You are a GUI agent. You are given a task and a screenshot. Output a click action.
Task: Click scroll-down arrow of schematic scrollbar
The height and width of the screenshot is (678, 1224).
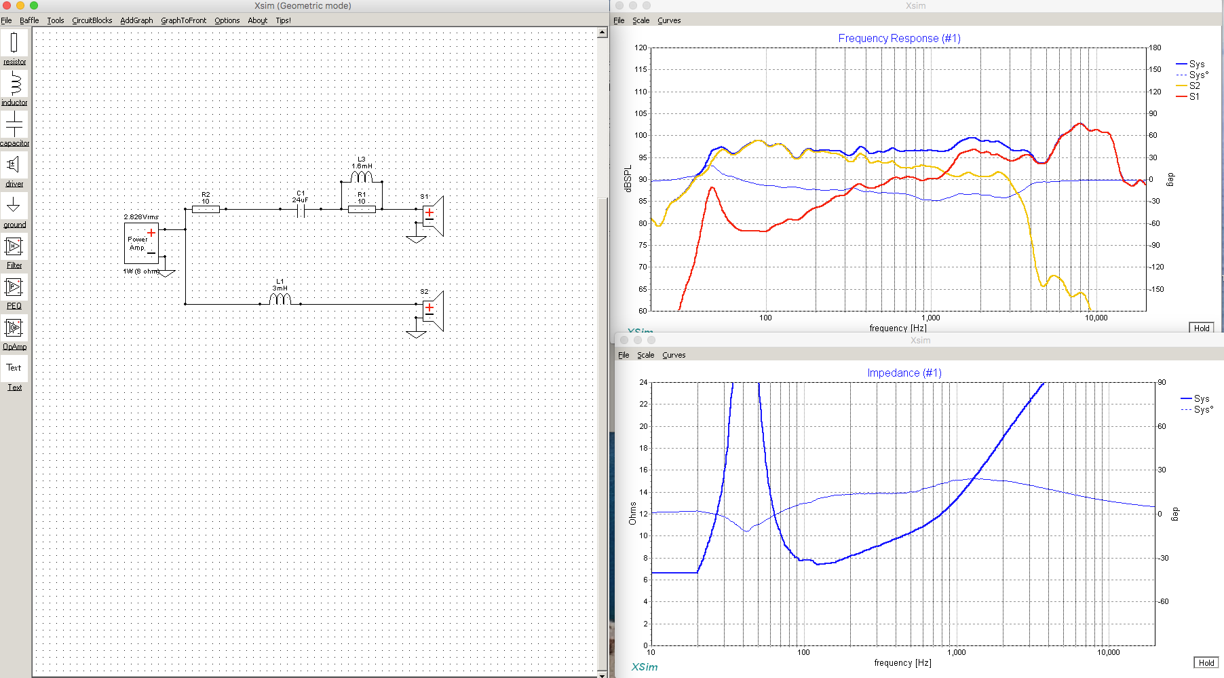[x=603, y=675]
